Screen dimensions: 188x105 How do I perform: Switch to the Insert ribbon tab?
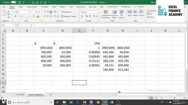[x=21, y=7]
